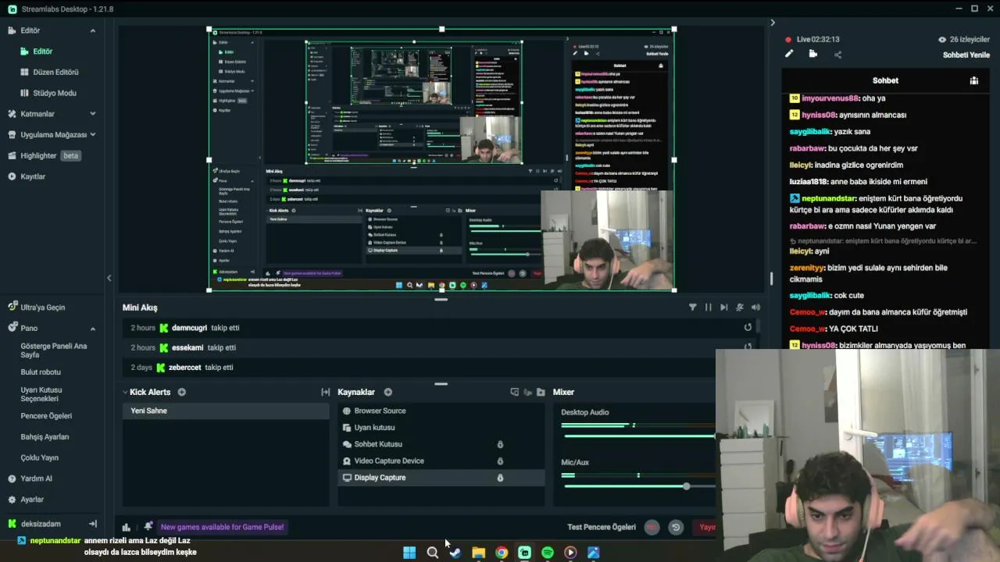The height and width of the screenshot is (562, 1000).
Task: Add a new source with plus icon
Action: (388, 392)
